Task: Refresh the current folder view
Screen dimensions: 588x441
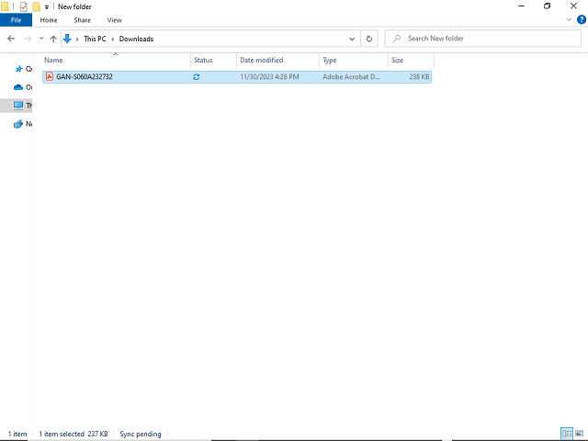Action: coord(369,39)
